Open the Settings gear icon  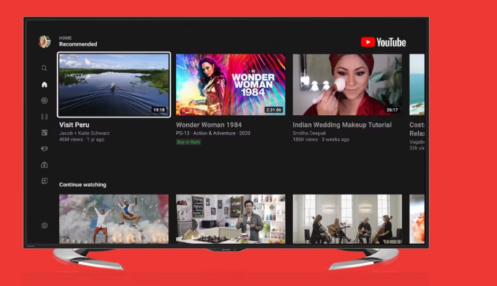(x=44, y=226)
